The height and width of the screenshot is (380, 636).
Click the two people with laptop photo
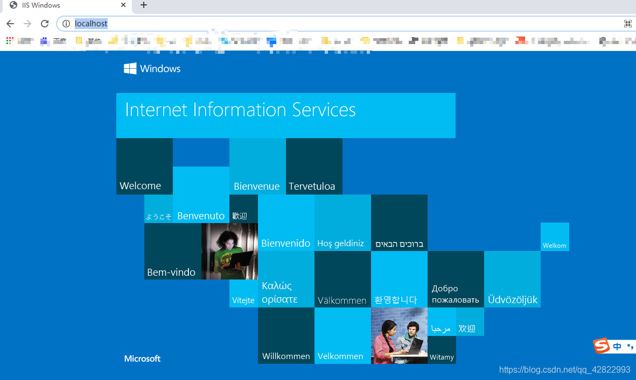point(399,335)
